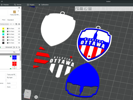Open filament settings gear next to sync icon
Screen dimensions: 133x100
[x=19, y=24]
